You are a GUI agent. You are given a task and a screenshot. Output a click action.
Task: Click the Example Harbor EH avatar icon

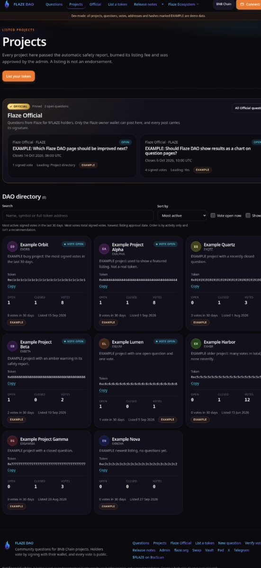[196, 344]
